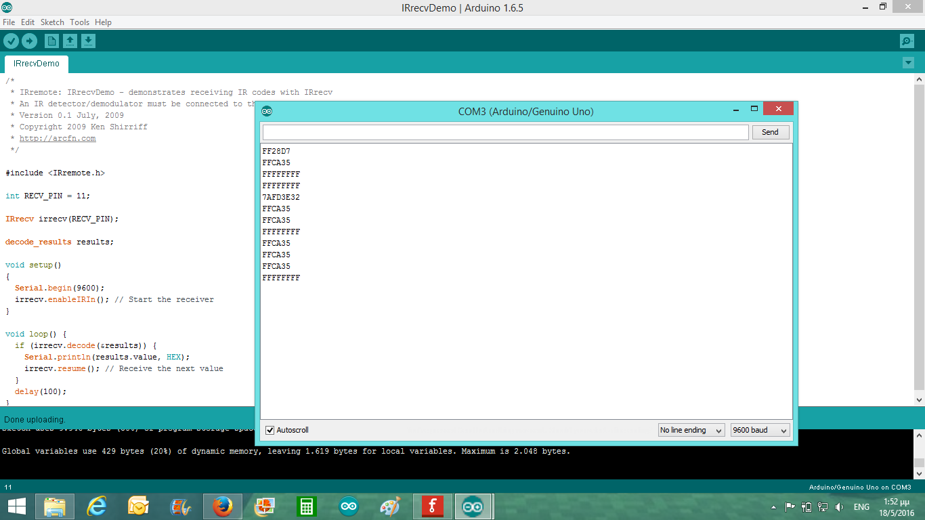
Task: Click the Serial.begin(9600); line
Action: click(60, 288)
